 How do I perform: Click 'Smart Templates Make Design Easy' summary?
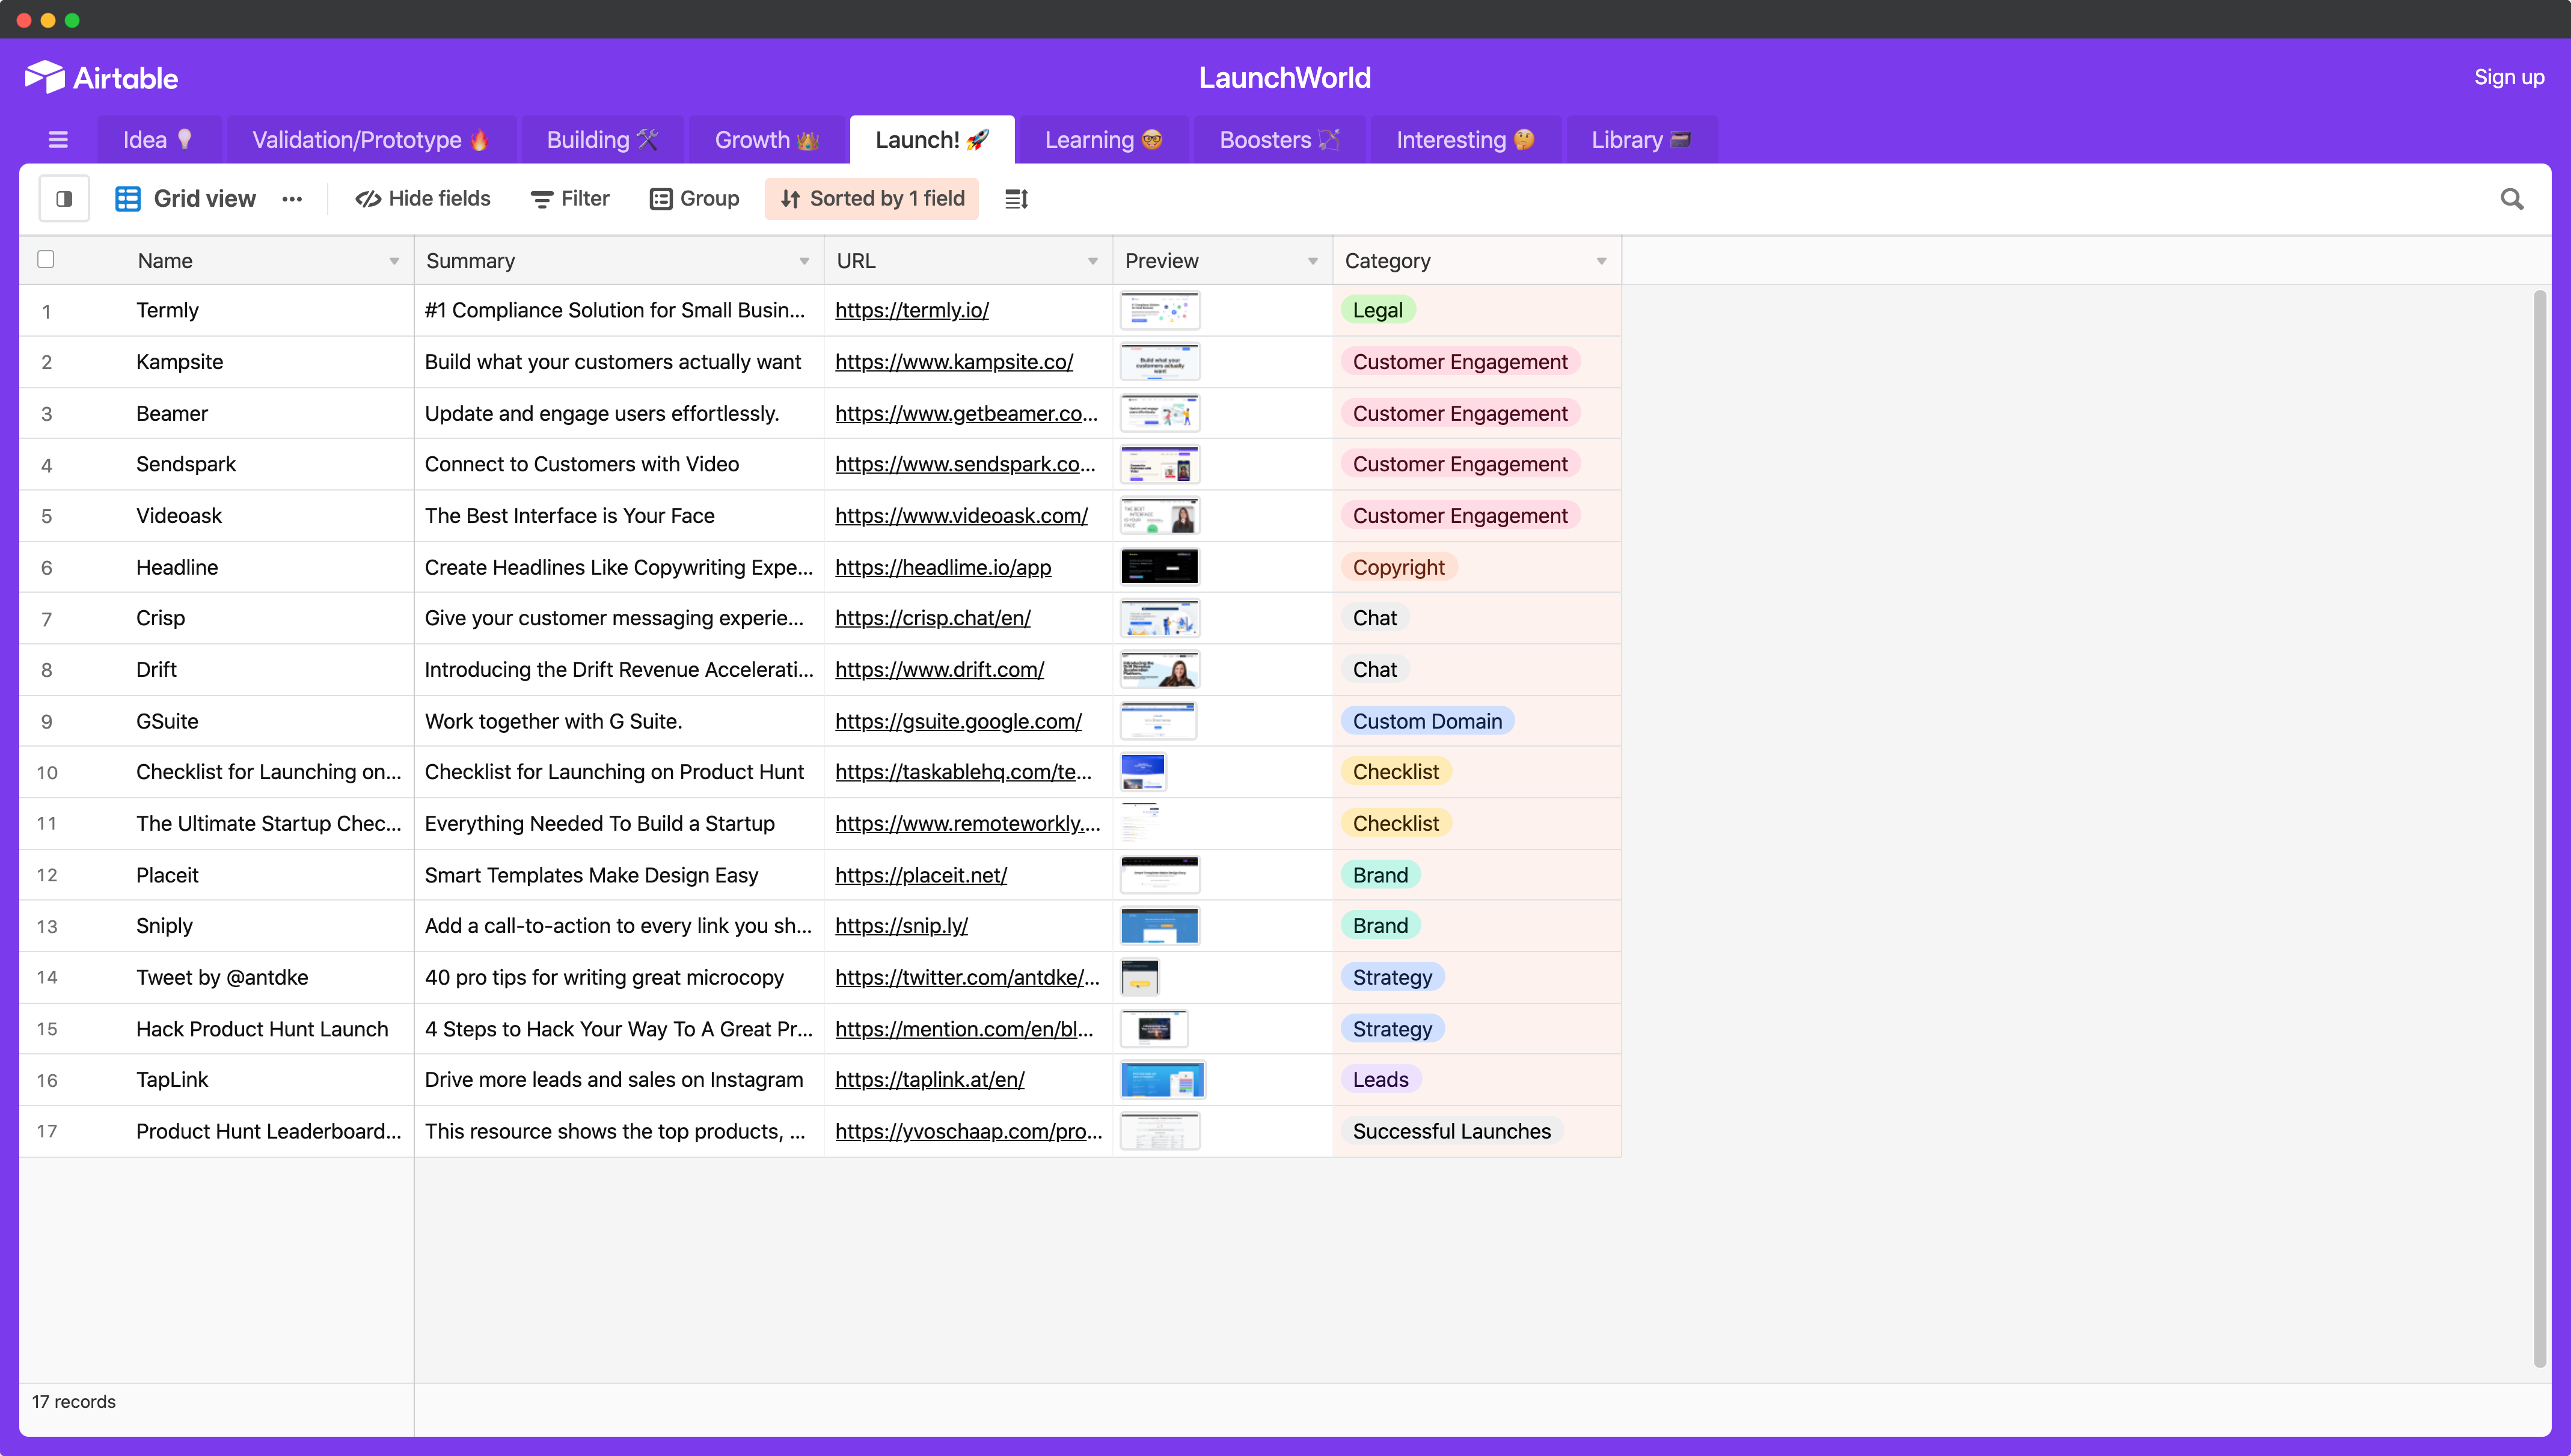(x=591, y=875)
